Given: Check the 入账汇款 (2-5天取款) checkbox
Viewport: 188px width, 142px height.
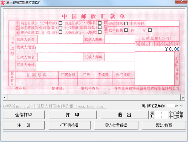Looking at the screenshot, I should coord(100,32).
